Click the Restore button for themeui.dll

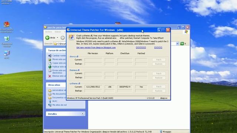[159, 78]
